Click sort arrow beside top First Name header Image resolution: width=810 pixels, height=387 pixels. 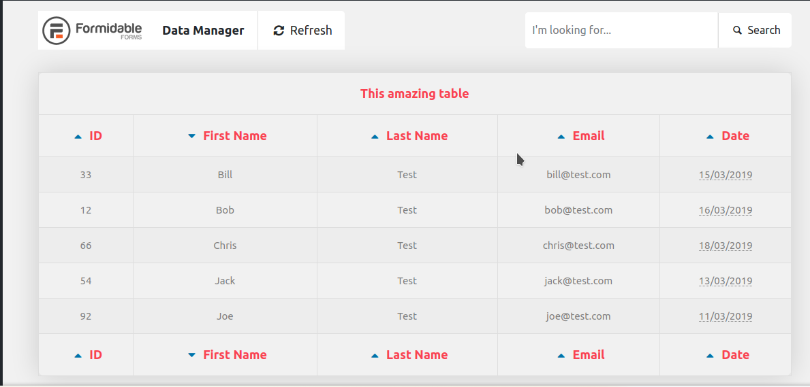click(x=191, y=136)
